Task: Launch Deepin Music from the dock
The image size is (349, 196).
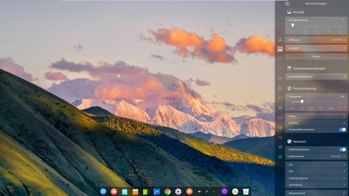Action: coord(146,192)
